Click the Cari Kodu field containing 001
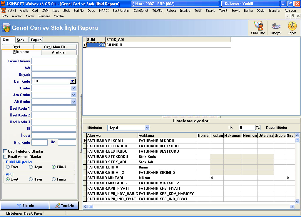This screenshot has width=301, height=217. point(51,81)
